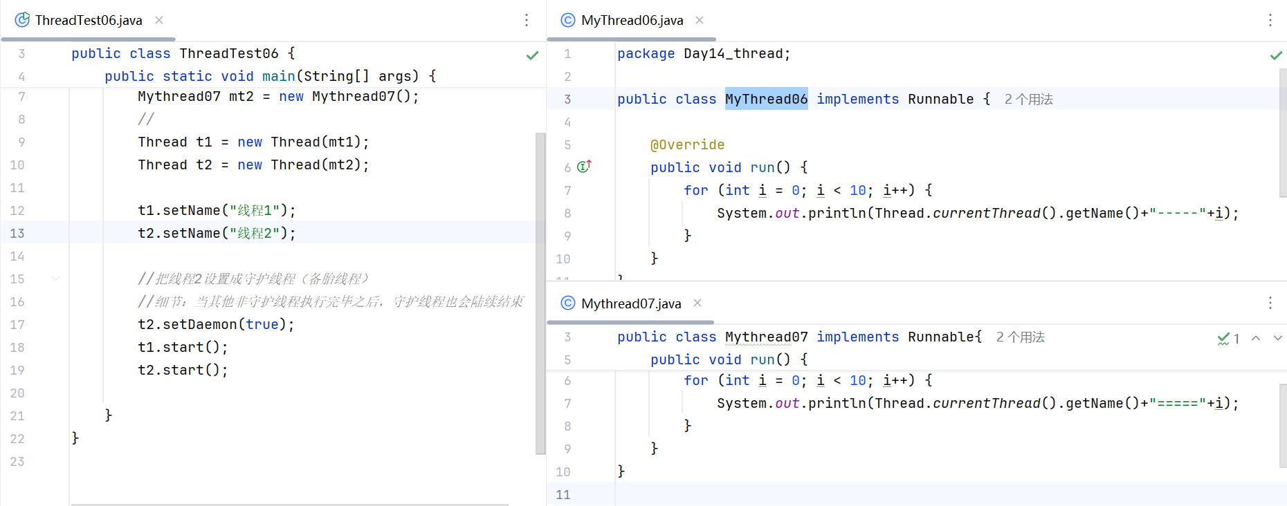Screen dimensions: 1287x506
Task: Click the sticky public void run() header in Mythread07
Action: tap(729, 359)
